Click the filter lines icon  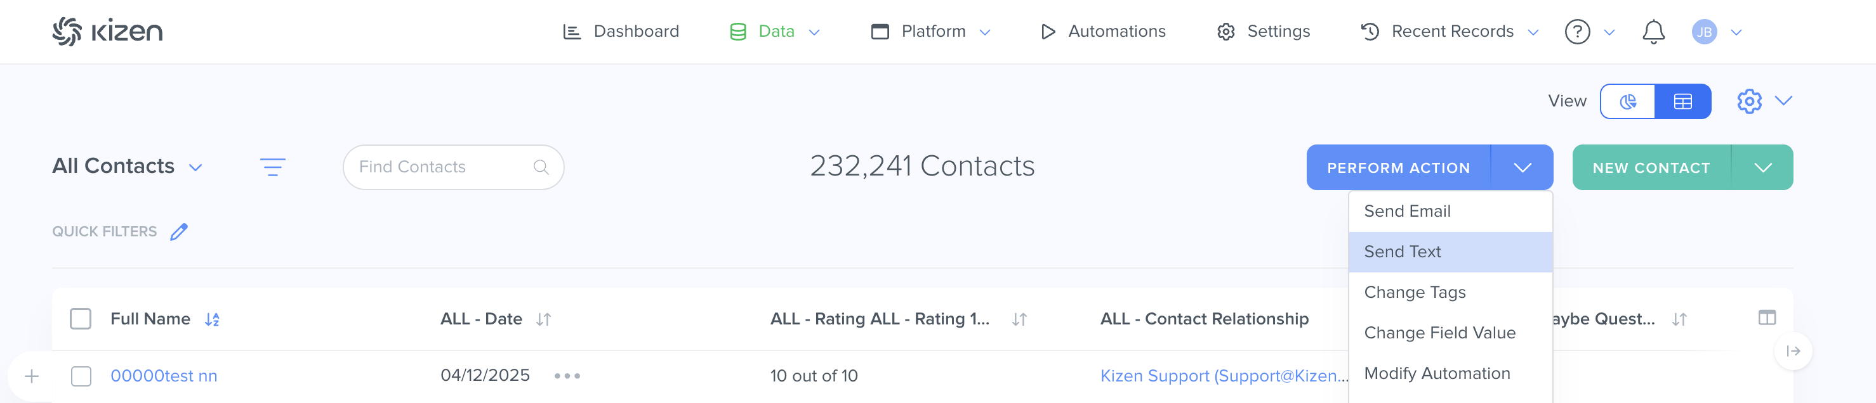click(272, 167)
